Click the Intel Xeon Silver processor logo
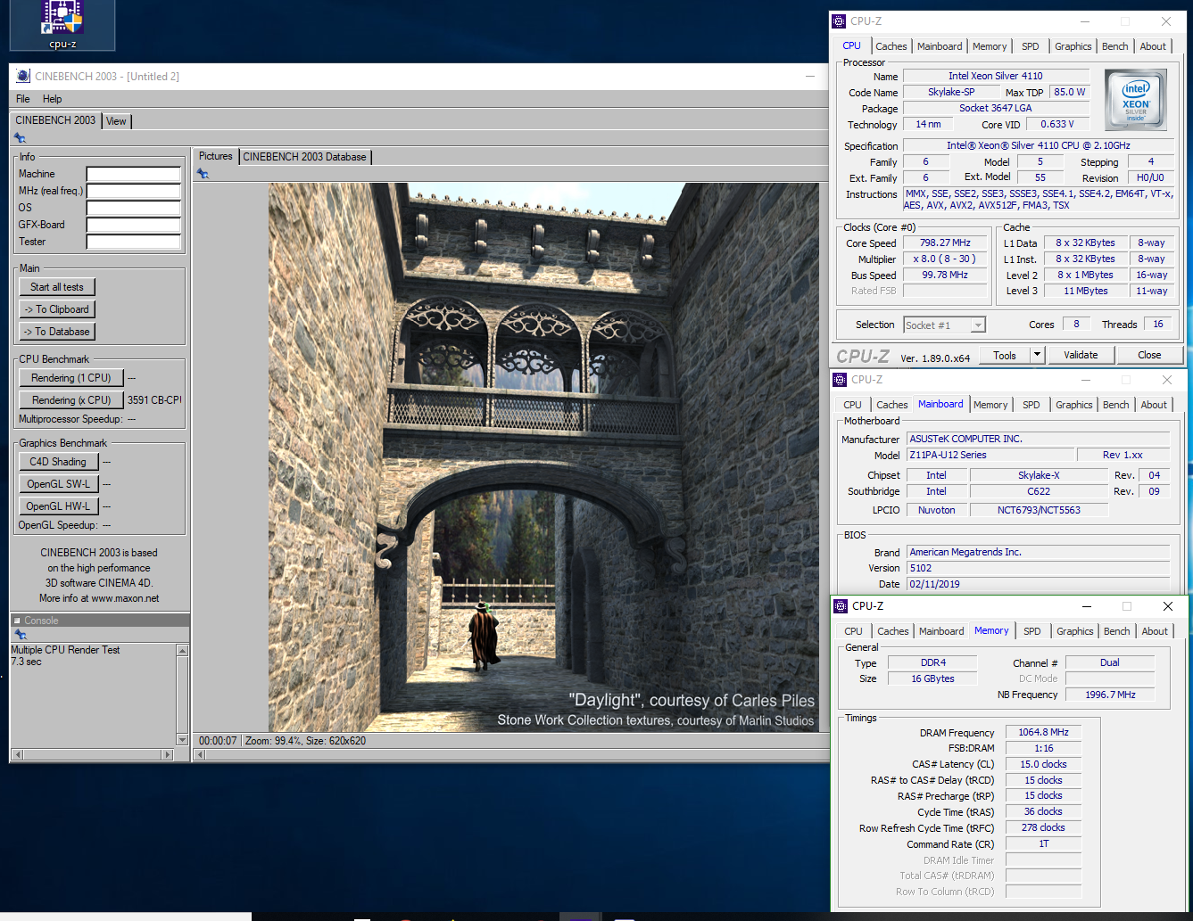Image resolution: width=1193 pixels, height=921 pixels. (1136, 101)
